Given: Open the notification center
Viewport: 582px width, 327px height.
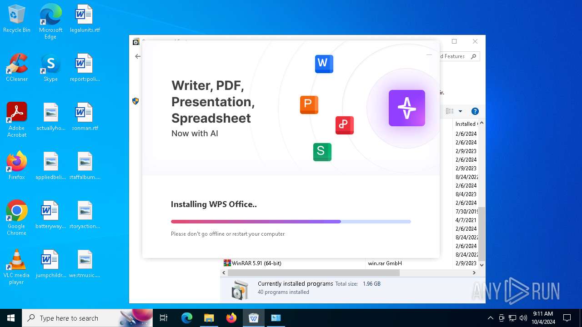Looking at the screenshot, I should pyautogui.click(x=567, y=318).
